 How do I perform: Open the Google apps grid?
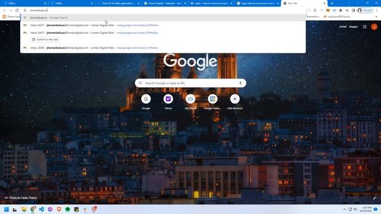pyautogui.click(x=364, y=27)
